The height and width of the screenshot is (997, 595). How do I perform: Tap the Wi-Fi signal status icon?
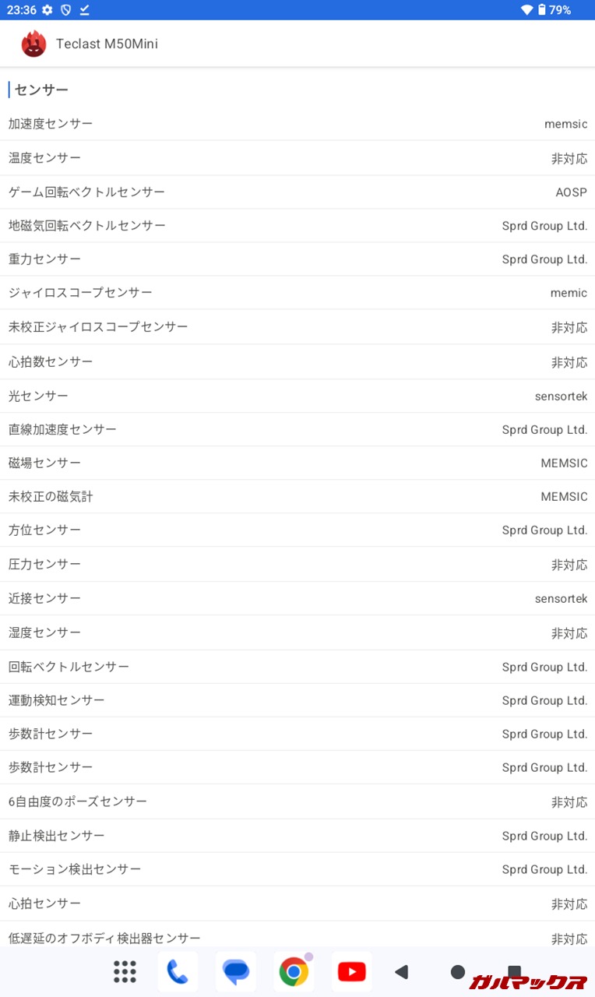click(x=526, y=10)
